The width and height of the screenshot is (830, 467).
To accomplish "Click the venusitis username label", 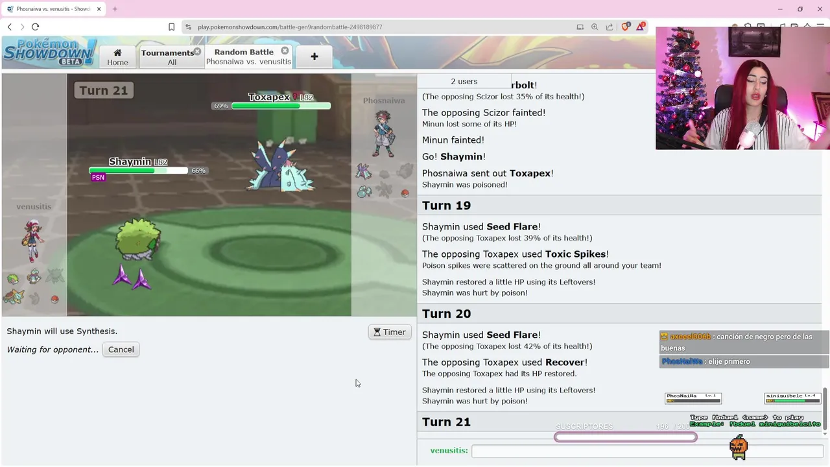I will click(x=449, y=451).
